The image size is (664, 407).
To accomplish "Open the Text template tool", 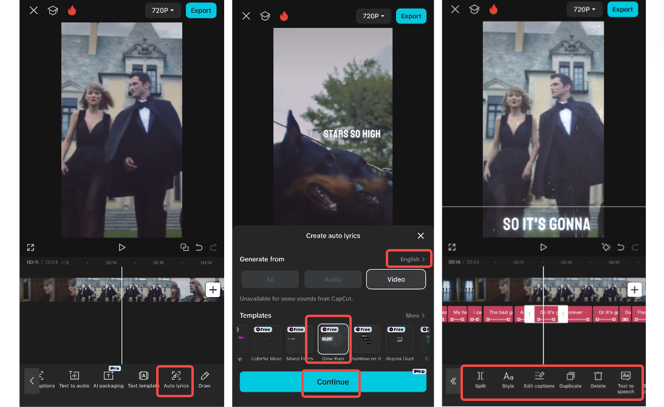I will 143,380.
